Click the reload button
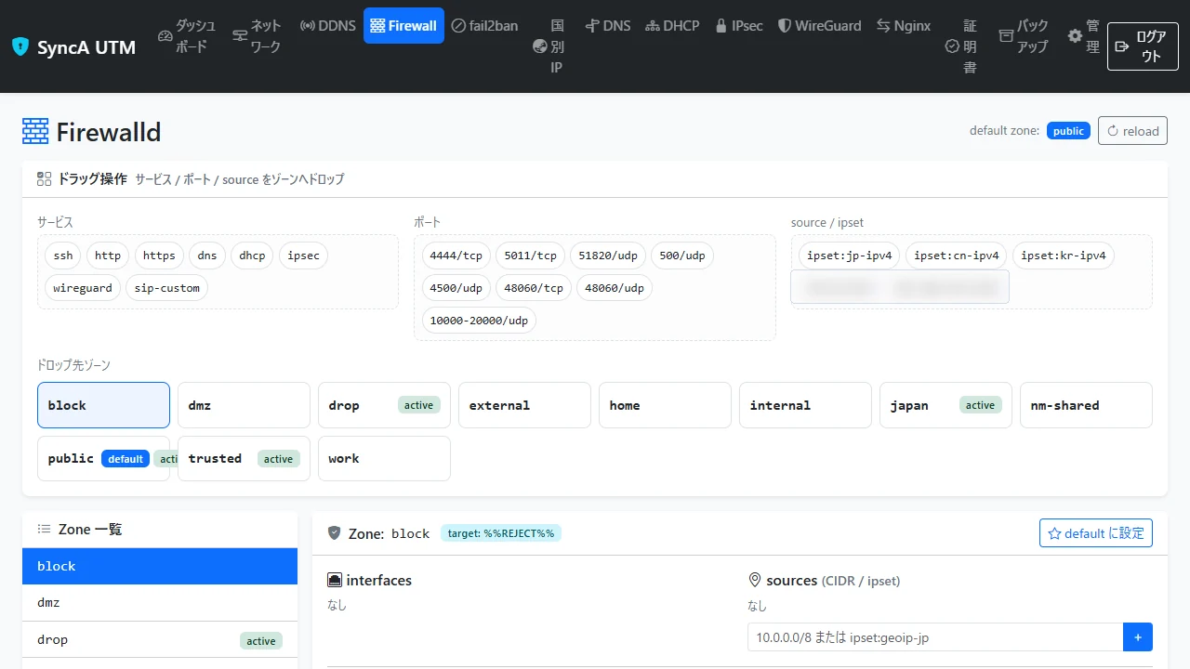Screen dimensions: 1190x669 [1132, 131]
